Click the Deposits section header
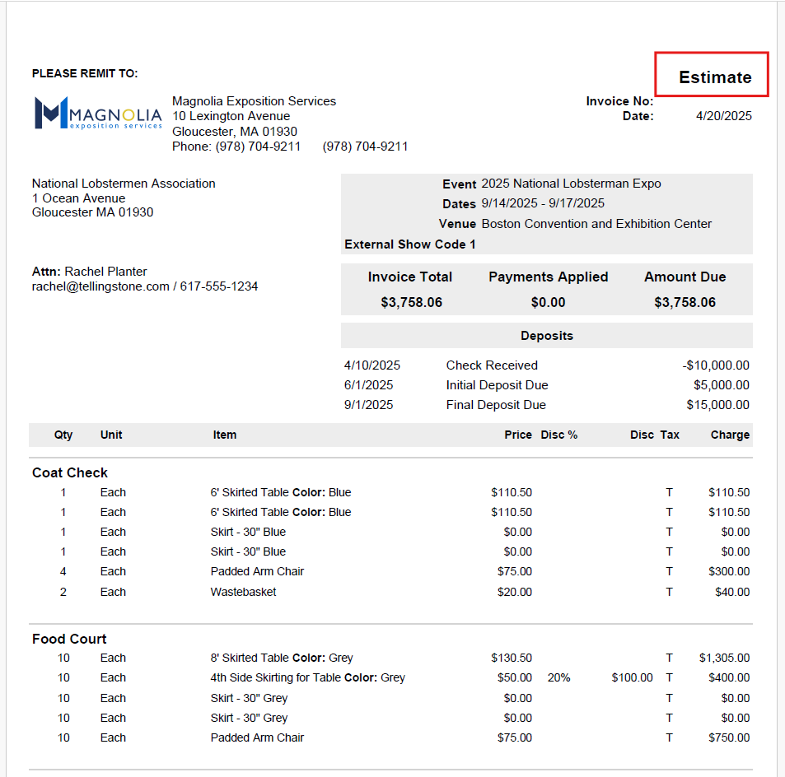Screen dimensions: 785x777 point(546,335)
